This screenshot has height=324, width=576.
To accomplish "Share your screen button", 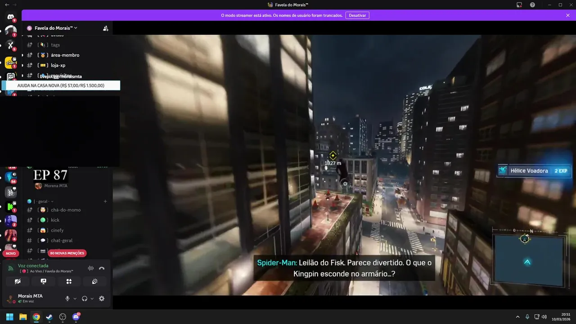I will tap(43, 281).
